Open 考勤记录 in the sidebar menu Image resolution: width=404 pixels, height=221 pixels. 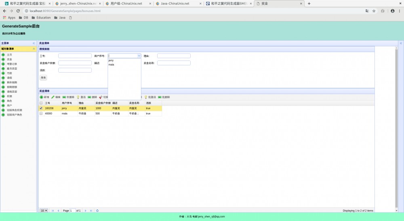(12, 64)
